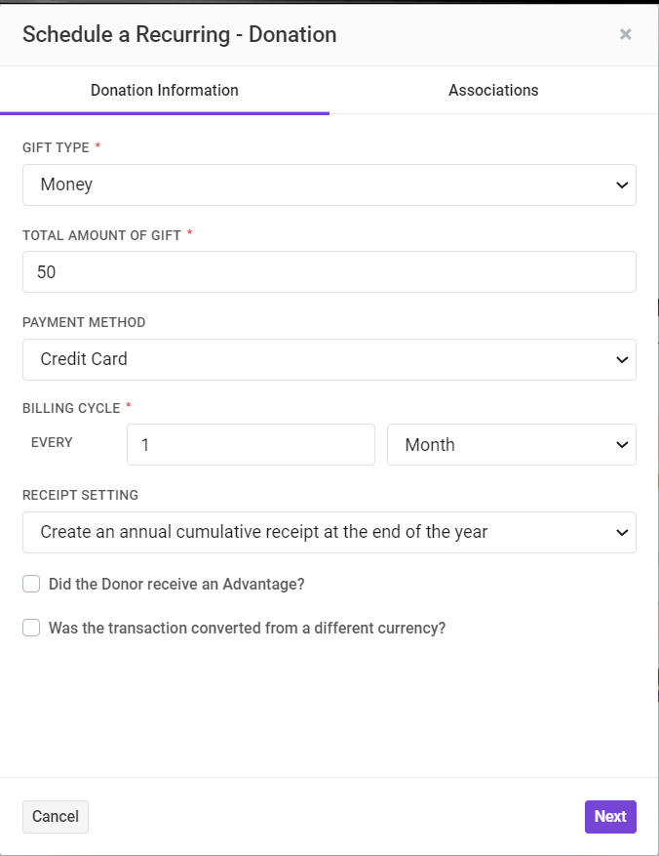Focus the billing cycle Every number field
The height and width of the screenshot is (856, 659).
(251, 444)
